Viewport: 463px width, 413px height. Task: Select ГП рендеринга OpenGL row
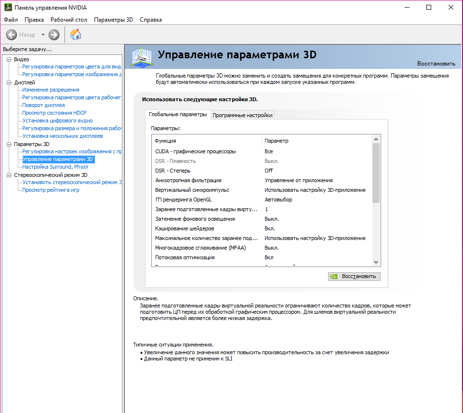click(x=261, y=200)
